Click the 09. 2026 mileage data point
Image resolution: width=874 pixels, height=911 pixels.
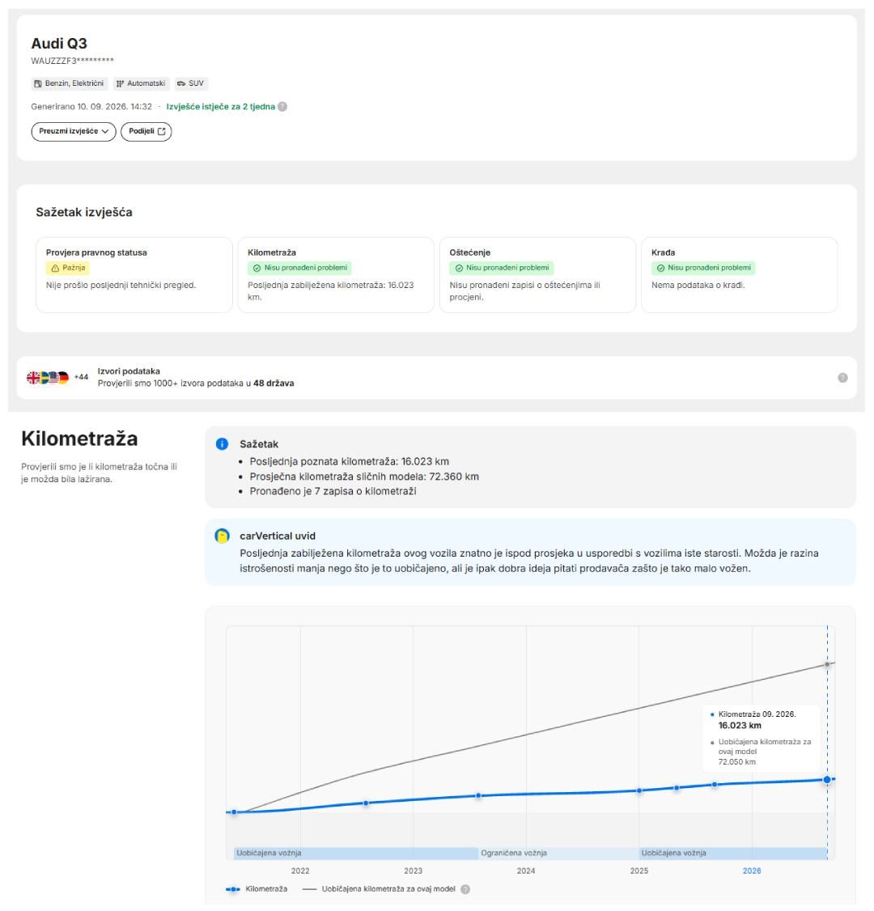pyautogui.click(x=827, y=780)
